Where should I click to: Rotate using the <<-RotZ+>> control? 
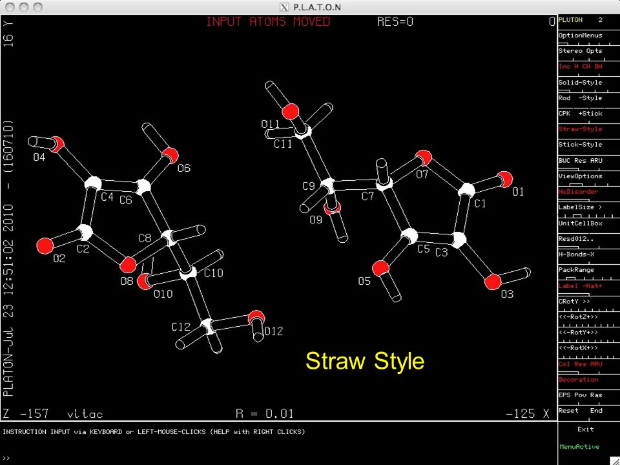pyautogui.click(x=578, y=316)
